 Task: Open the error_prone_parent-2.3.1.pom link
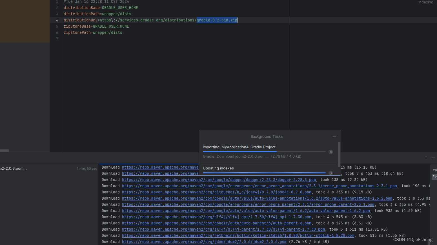click(x=248, y=204)
